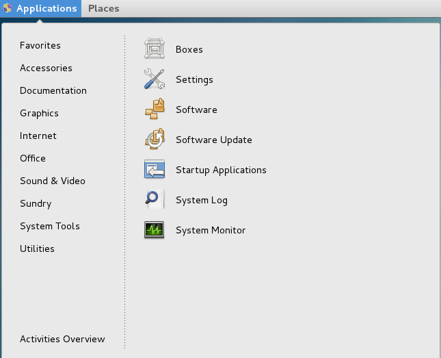The image size is (441, 358).
Task: Click the Boxes application icon
Action: (155, 49)
